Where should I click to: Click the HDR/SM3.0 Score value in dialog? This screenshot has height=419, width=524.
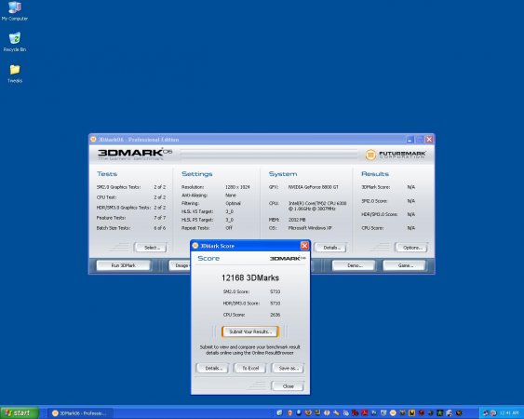tap(275, 304)
